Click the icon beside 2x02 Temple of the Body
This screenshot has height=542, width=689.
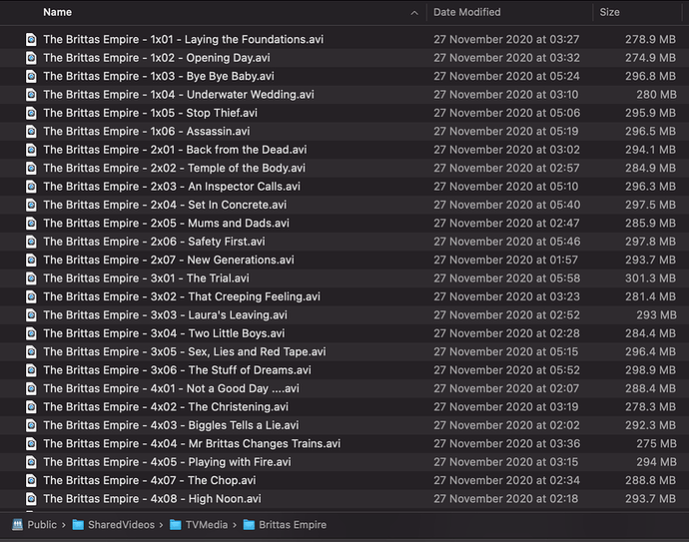pos(31,169)
